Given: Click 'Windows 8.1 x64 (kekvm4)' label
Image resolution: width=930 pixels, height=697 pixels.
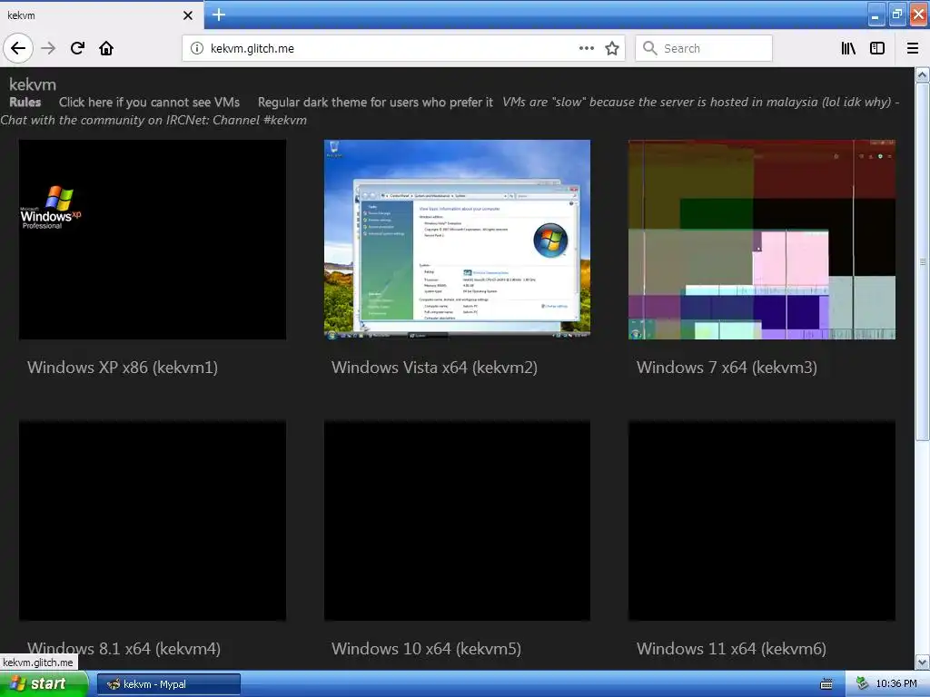Looking at the screenshot, I should coord(124,648).
